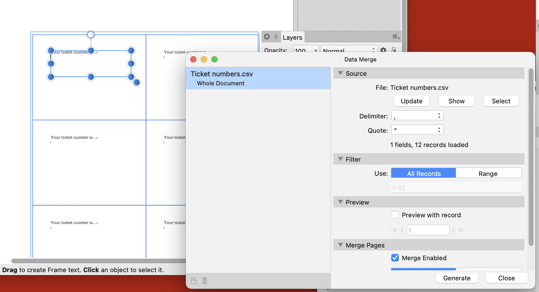Jump to the first record arrow
The width and height of the screenshot is (539, 292).
click(394, 230)
